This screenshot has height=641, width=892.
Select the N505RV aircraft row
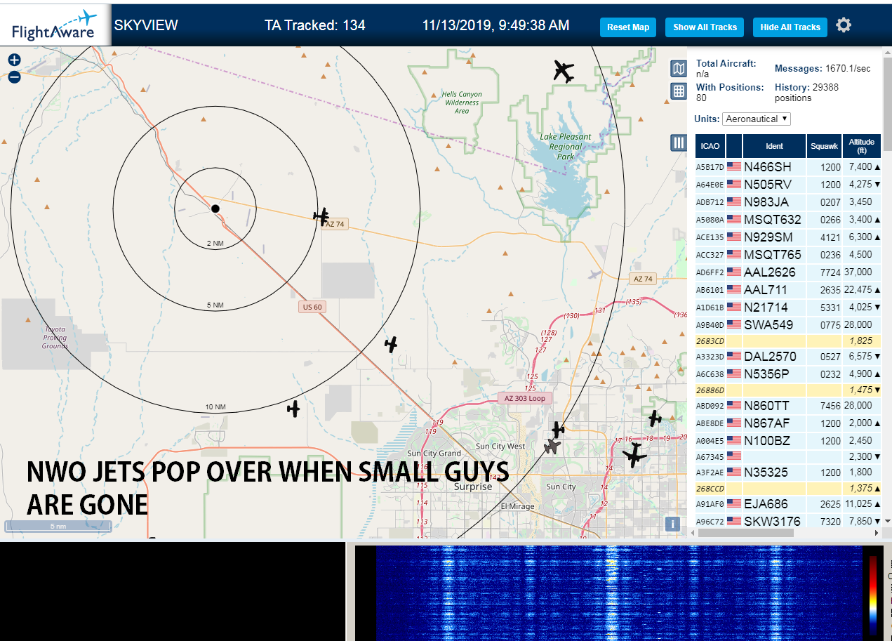point(788,185)
